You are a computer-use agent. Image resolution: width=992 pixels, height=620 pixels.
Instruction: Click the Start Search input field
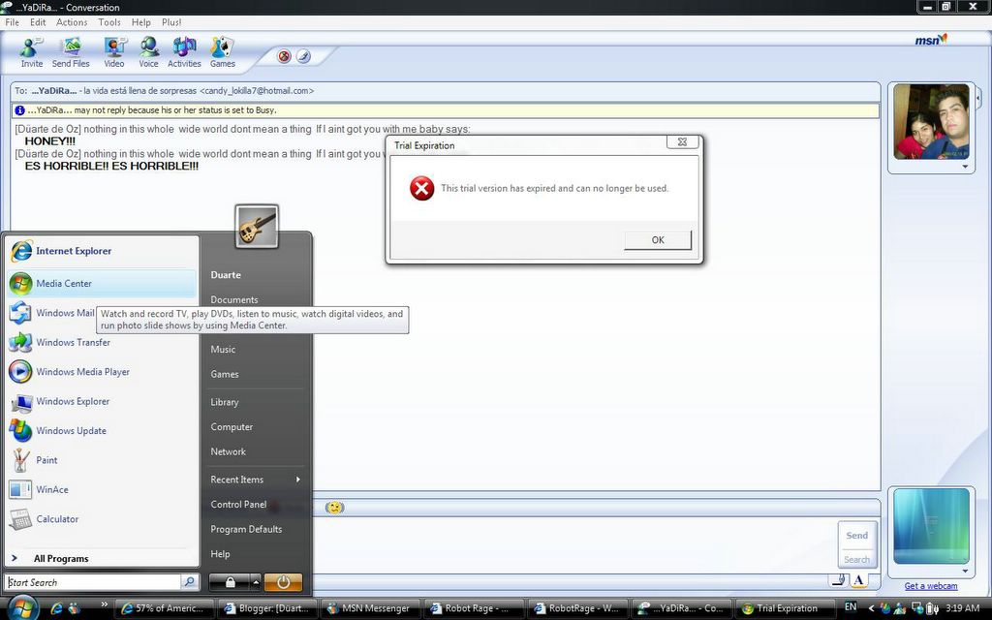tap(94, 582)
